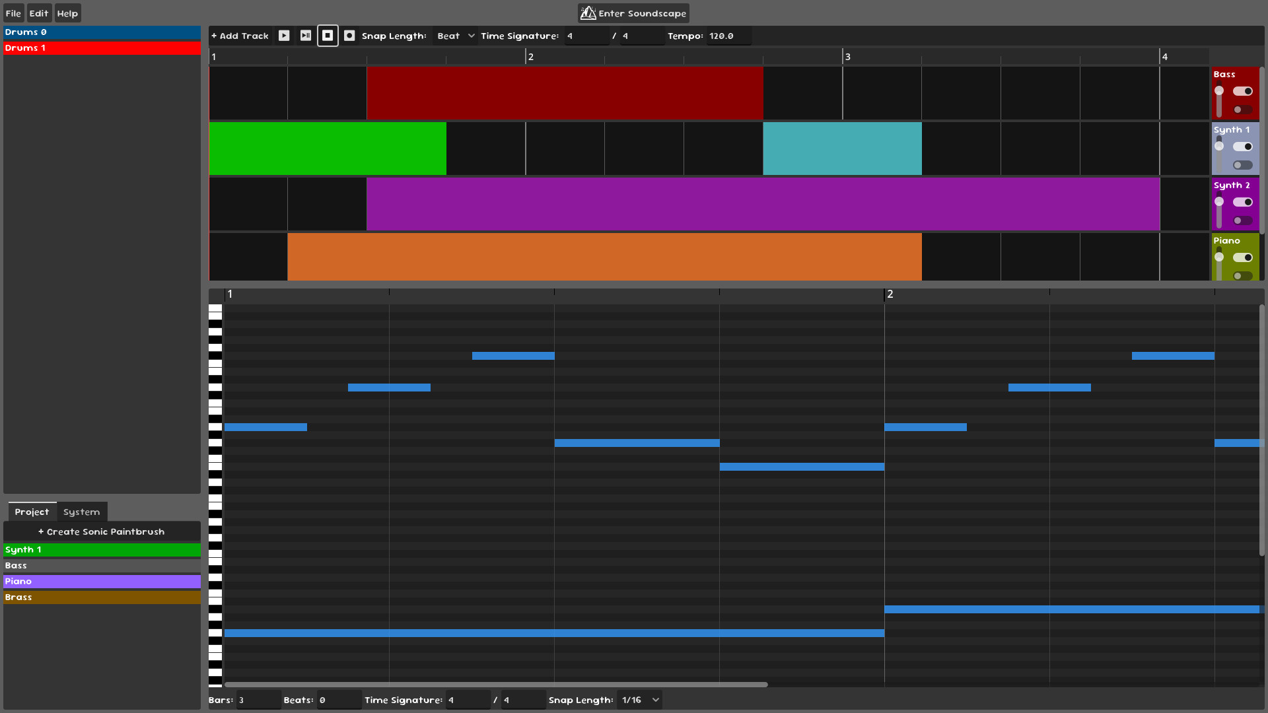Switch to the System tab

[81, 512]
